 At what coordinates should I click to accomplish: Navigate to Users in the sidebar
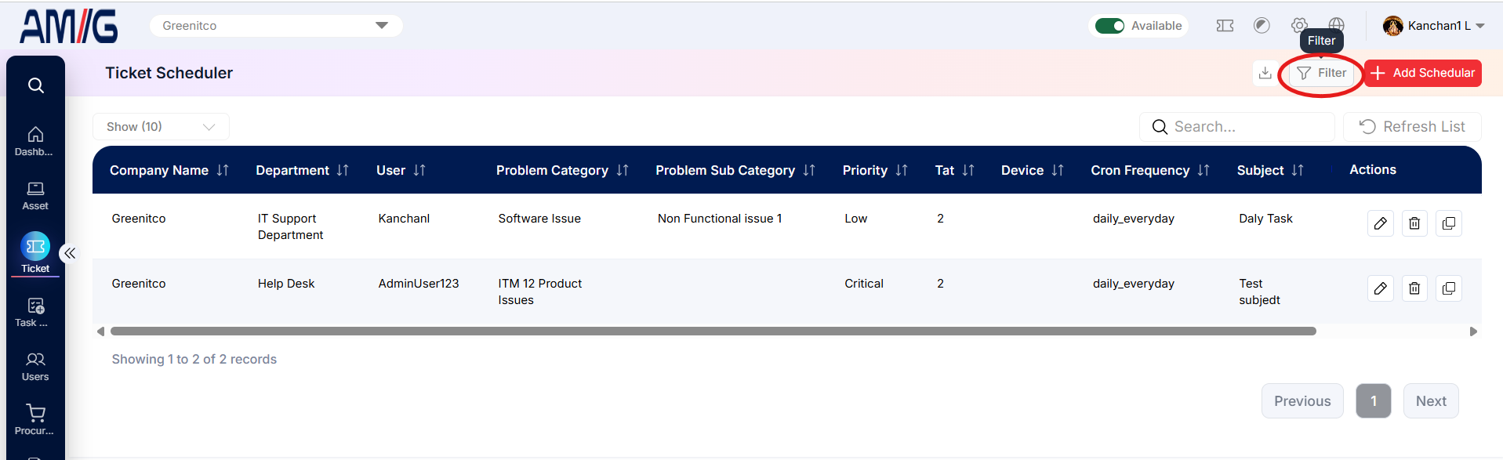click(35, 366)
